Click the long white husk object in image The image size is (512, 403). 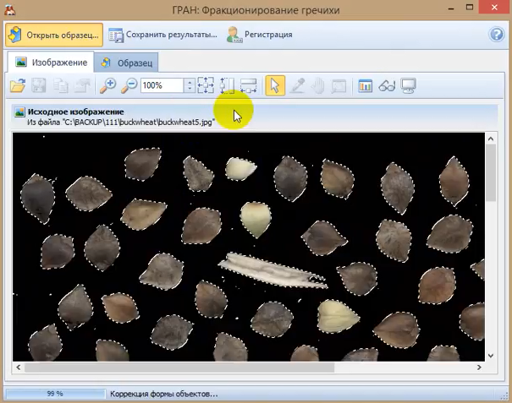pos(273,270)
